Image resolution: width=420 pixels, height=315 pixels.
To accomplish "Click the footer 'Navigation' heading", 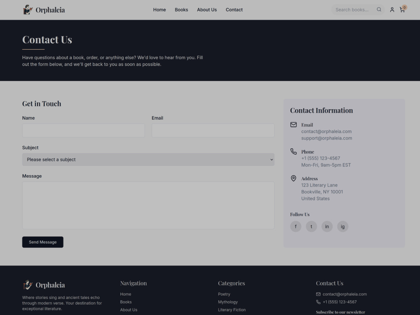I will pos(134,283).
